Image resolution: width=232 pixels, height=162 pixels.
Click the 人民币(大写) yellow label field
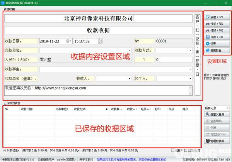[x=21, y=60]
